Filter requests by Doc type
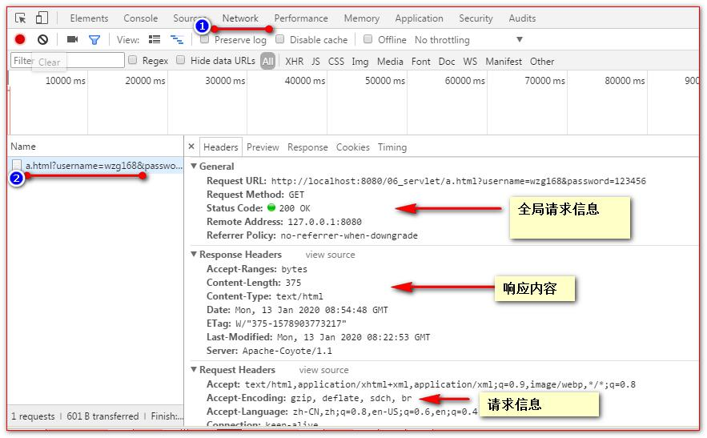 click(x=447, y=61)
